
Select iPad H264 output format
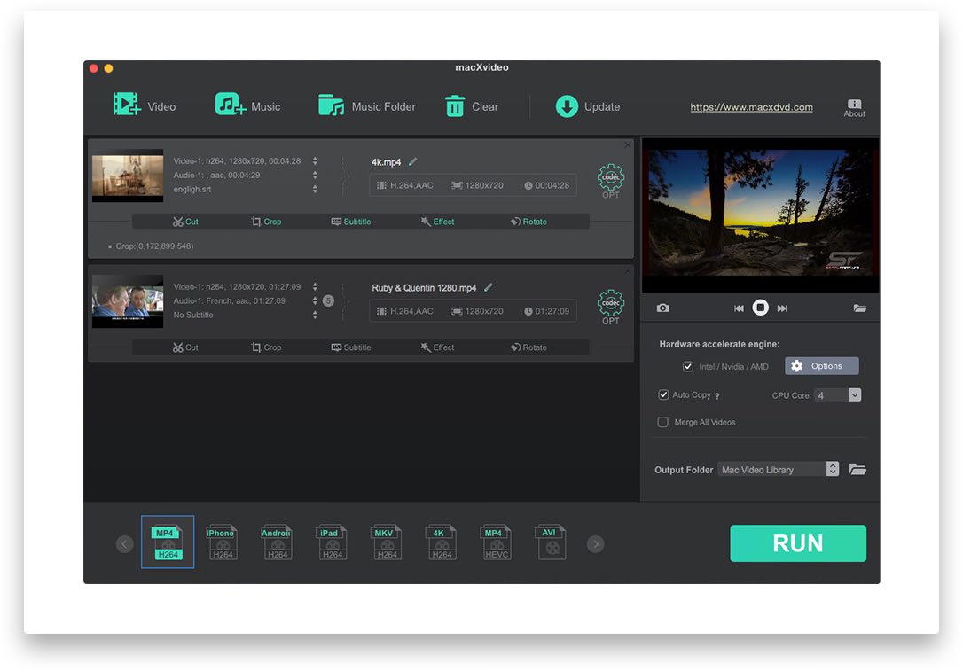coord(333,542)
